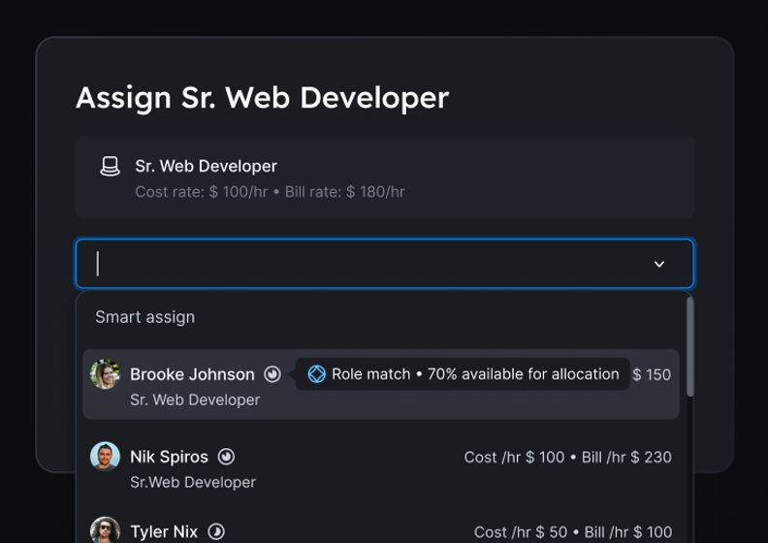This screenshot has width=768, height=543.
Task: Choose Tyler Nix as the assignee
Action: click(164, 531)
